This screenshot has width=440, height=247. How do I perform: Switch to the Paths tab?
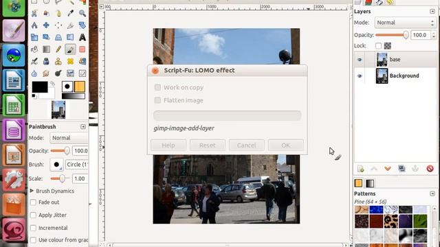[x=379, y=3]
